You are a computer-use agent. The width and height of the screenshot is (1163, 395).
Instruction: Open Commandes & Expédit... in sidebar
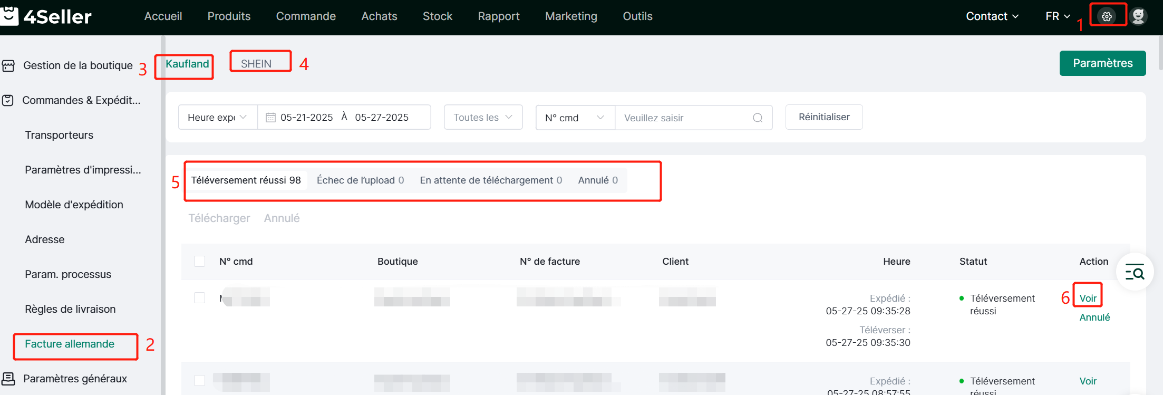pos(81,100)
